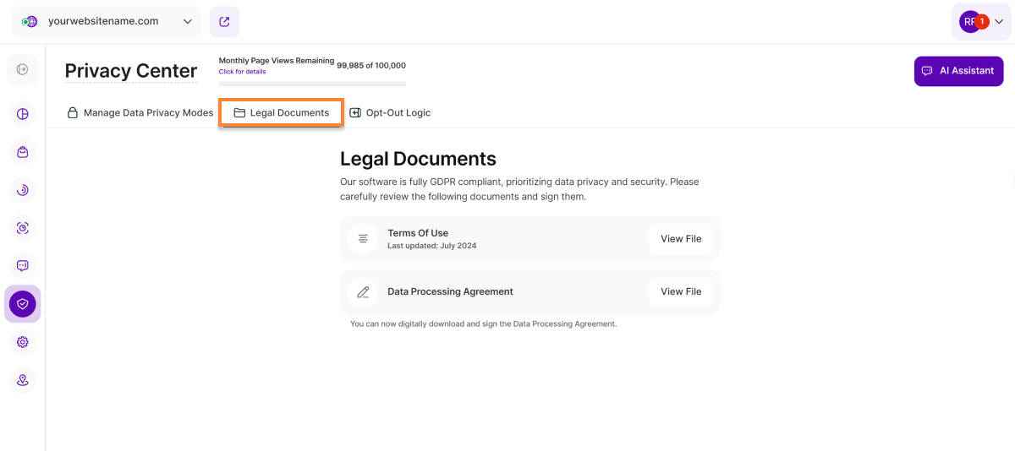Click the 'Click for details' link
The width and height of the screenshot is (1015, 451).
click(242, 72)
